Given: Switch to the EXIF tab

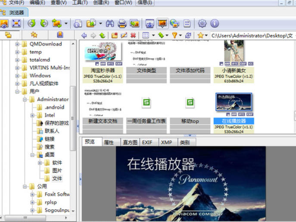Looking at the screenshot, I should (149, 142).
